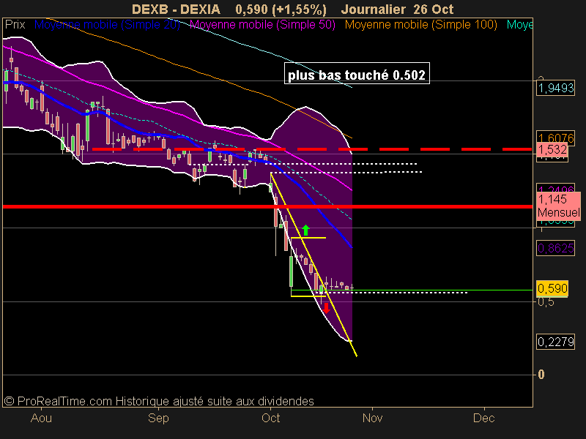
Task: Click the Dec month label
Action: 483,418
